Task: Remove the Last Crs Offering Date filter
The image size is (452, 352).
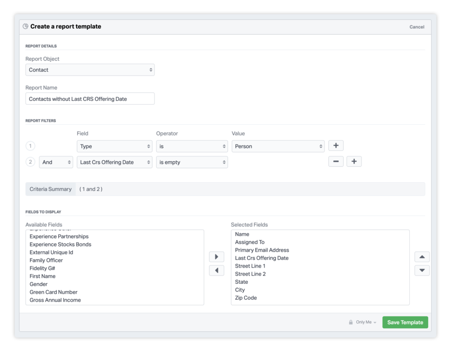Action: point(336,161)
